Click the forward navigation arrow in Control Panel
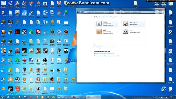Viewport: 176px width, 99px height. tap(81, 12)
